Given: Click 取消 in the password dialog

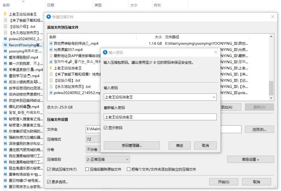Looking at the screenshot, I should pos(205,146).
